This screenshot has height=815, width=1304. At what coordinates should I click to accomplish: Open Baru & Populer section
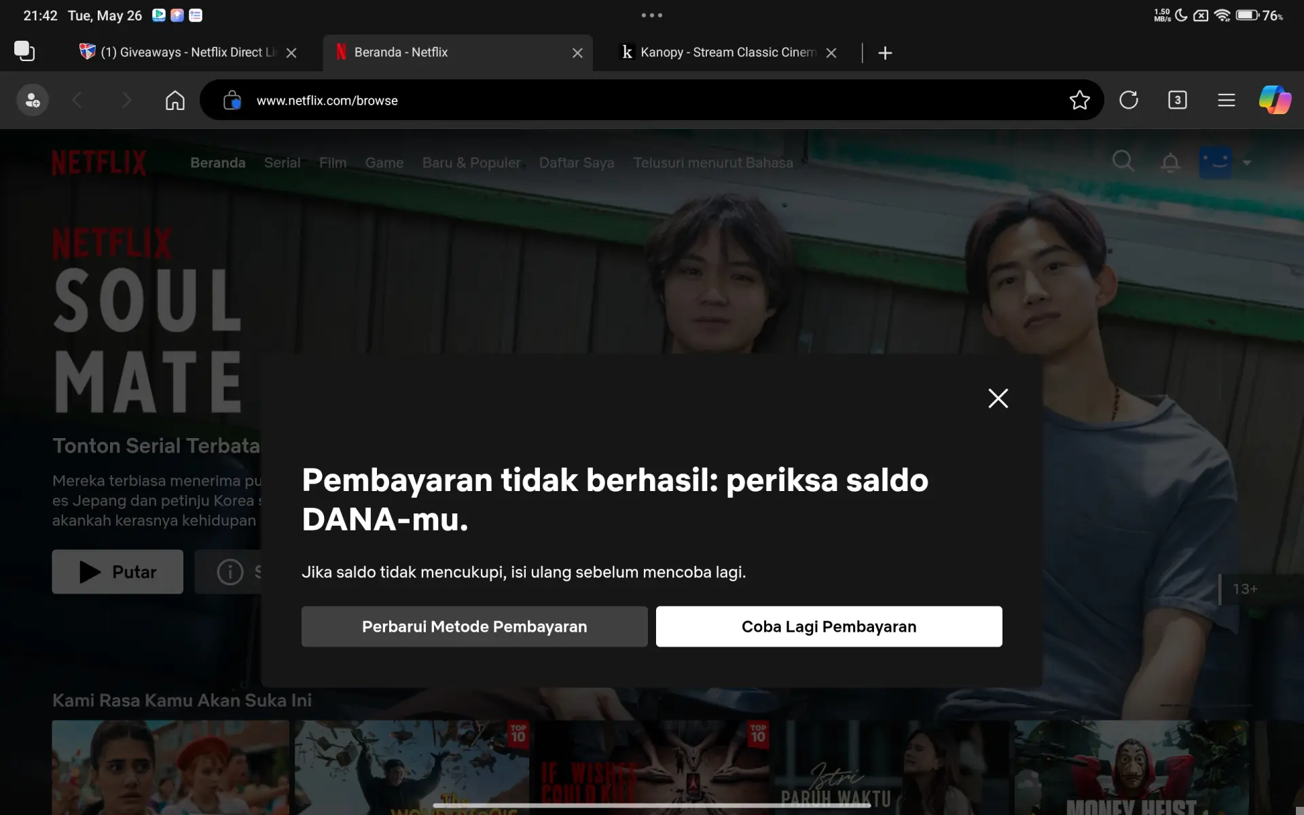pyautogui.click(x=471, y=163)
